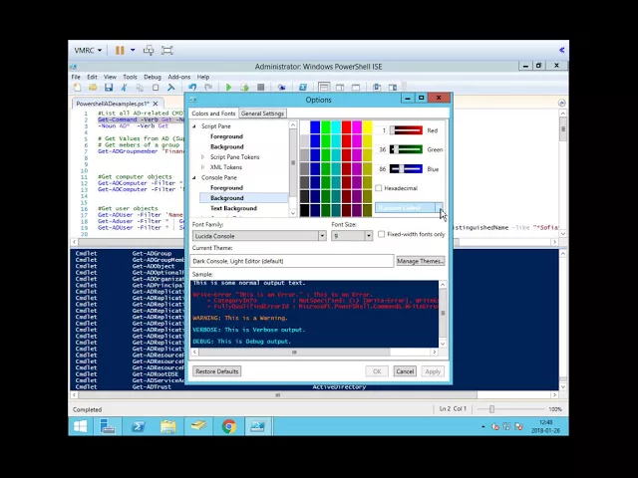The width and height of the screenshot is (638, 478).
Task: Expand the Script Pane Tokens node
Action: coord(202,157)
